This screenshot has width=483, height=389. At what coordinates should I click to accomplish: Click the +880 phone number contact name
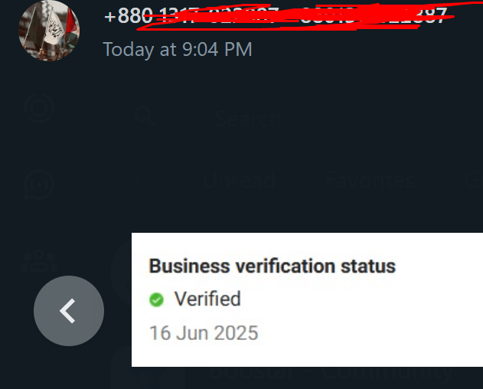click(276, 15)
